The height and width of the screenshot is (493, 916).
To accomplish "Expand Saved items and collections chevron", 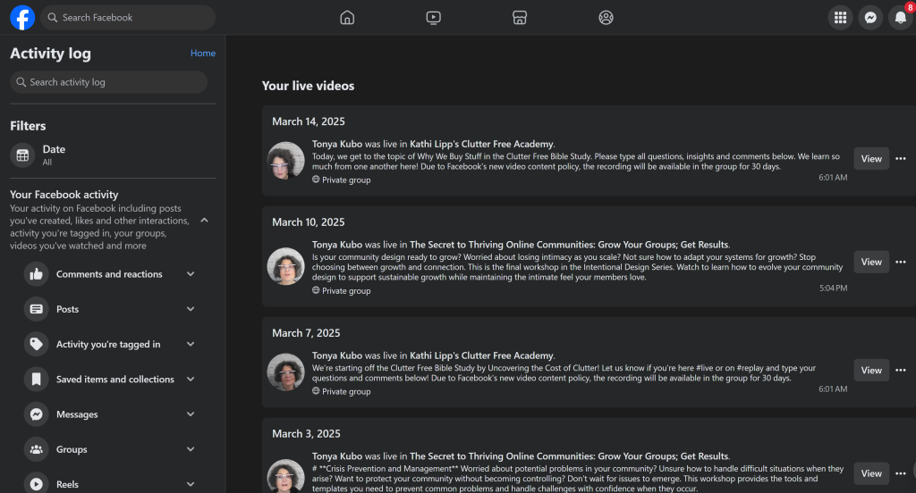I will click(191, 380).
